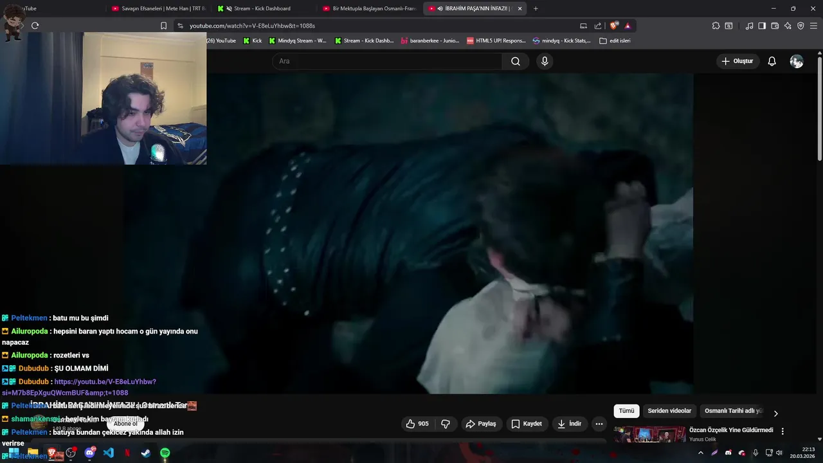Open Discord from the taskbar
This screenshot has width=823, height=463.
90,453
